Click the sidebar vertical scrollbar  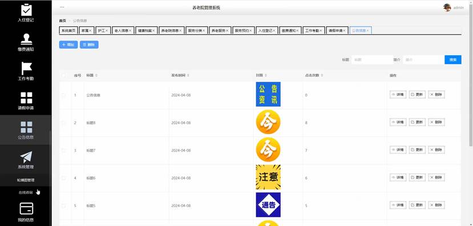click(x=50, y=178)
